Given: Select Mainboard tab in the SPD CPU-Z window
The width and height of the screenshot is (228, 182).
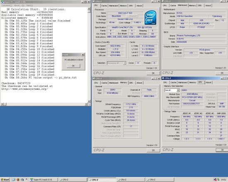Looking at the screenshot, I should pyautogui.click(x=183, y=82).
